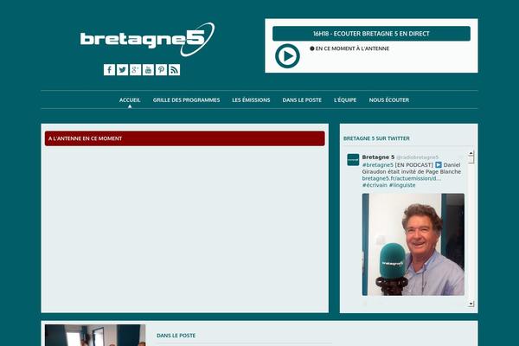Screen dimensions: 519x346
Task: Open Grille des programmes menu
Action: (x=186, y=99)
